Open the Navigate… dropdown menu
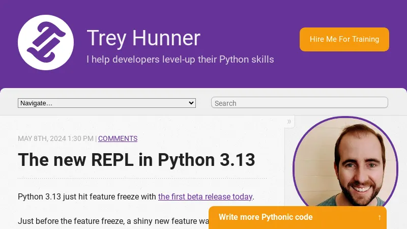Viewport: 407px width, 229px height. pyautogui.click(x=106, y=103)
